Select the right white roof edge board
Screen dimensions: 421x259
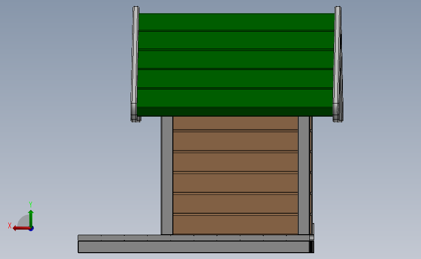click(x=338, y=64)
